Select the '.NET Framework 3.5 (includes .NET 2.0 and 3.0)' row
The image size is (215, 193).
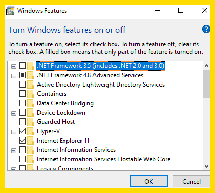tap(100, 66)
